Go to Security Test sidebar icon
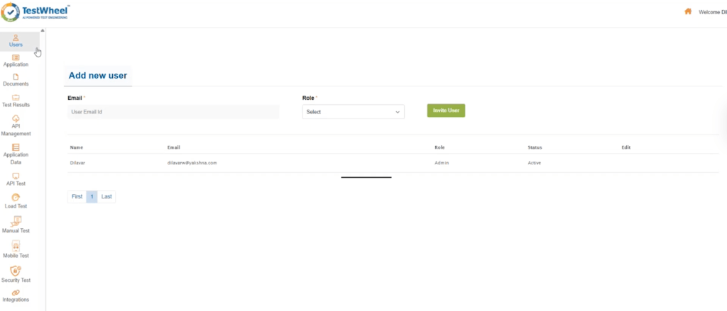Image resolution: width=727 pixels, height=311 pixels. point(16,274)
